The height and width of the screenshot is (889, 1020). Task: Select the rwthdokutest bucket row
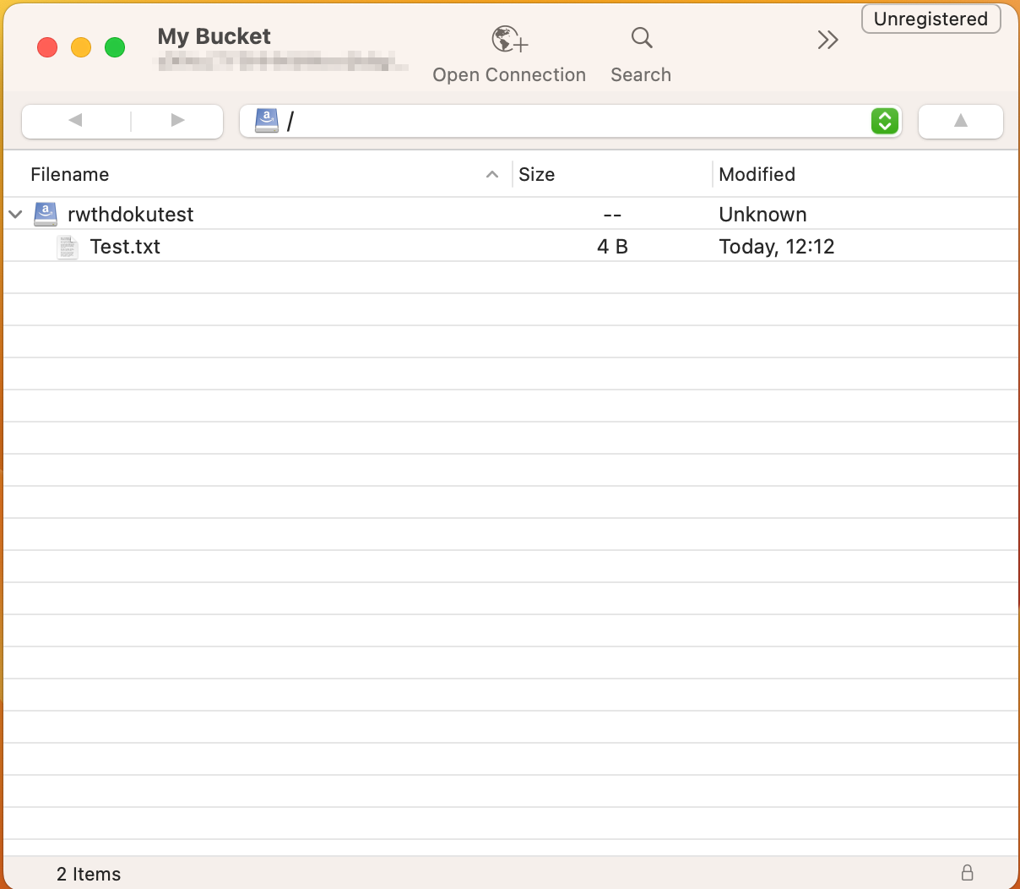point(510,214)
